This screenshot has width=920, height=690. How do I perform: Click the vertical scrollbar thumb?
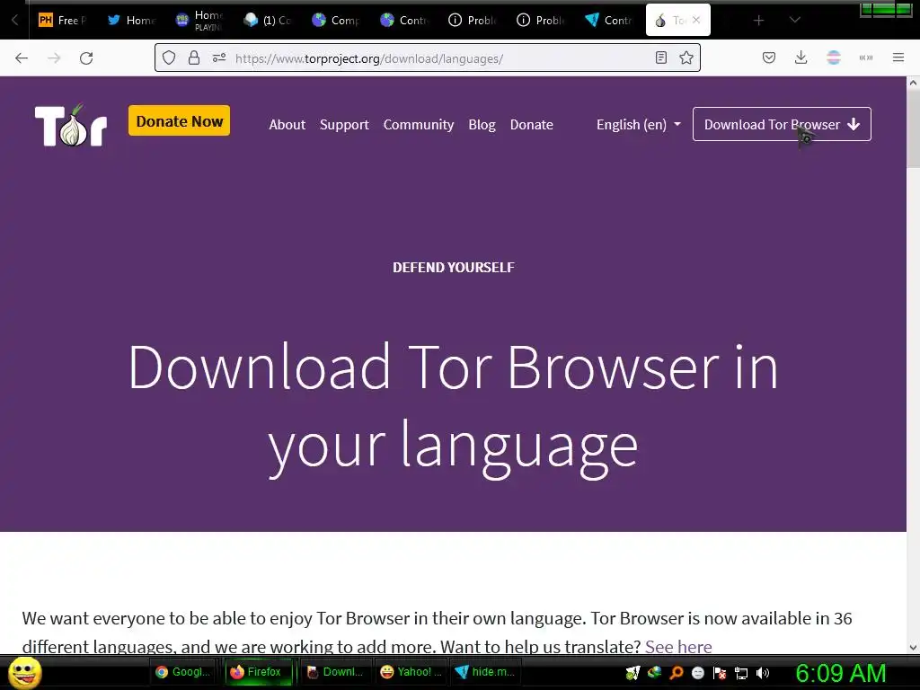pyautogui.click(x=913, y=129)
